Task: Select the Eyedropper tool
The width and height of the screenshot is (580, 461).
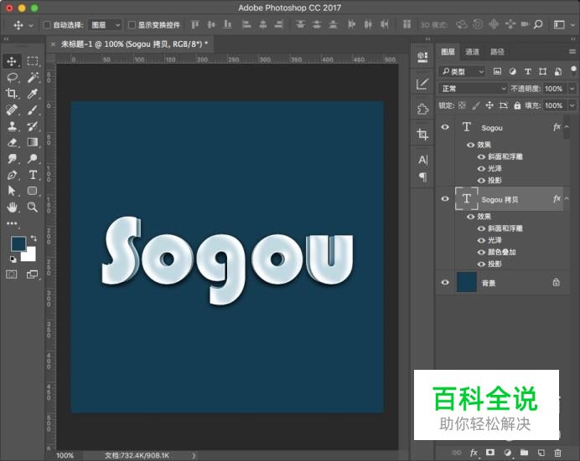Action: [x=33, y=94]
